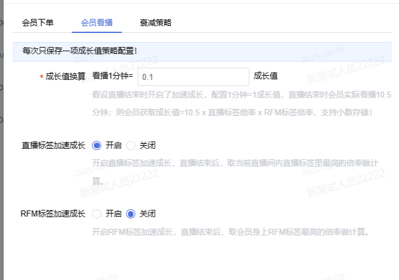Click the hint text starting with 开启RFM标签加速成长

click(231, 232)
